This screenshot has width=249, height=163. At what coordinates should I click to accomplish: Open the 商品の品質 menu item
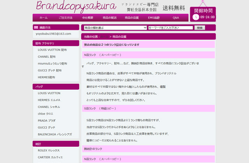click(132, 17)
